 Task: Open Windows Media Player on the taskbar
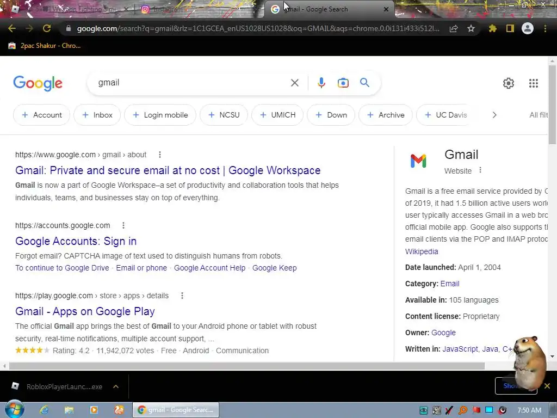coord(94,410)
